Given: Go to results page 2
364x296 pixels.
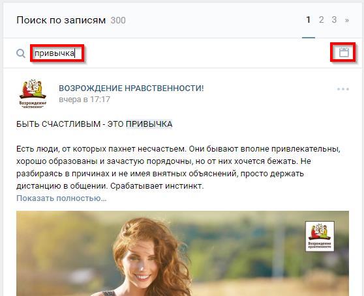Looking at the screenshot, I should coord(322,20).
